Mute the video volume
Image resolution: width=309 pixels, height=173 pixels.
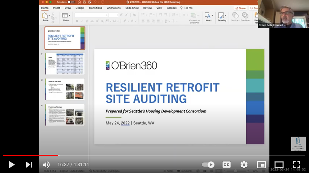coord(46,165)
